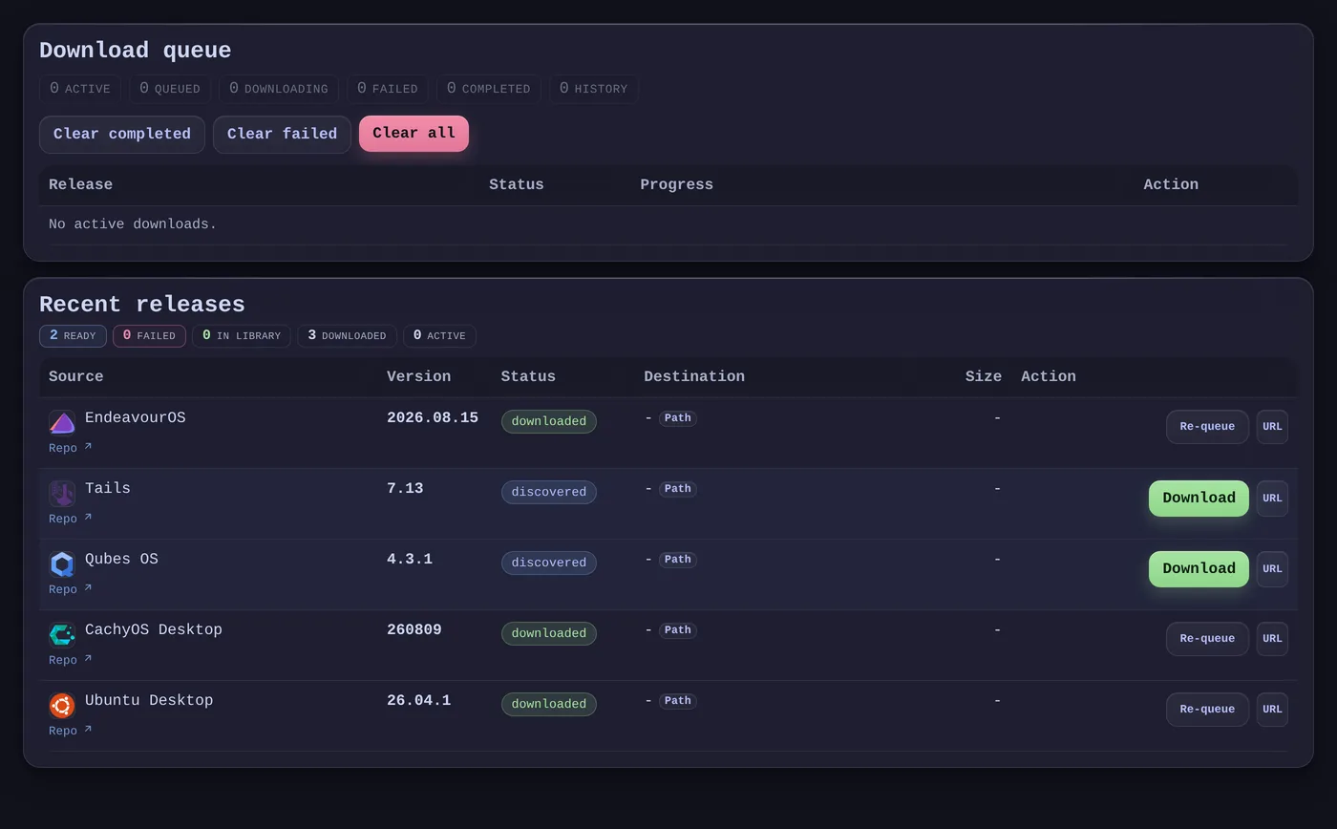Select the 0 Completed queue counter
Screen dimensions: 1337x829
489,89
